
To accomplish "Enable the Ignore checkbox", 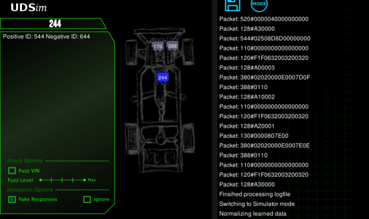I will pyautogui.click(x=87, y=199).
